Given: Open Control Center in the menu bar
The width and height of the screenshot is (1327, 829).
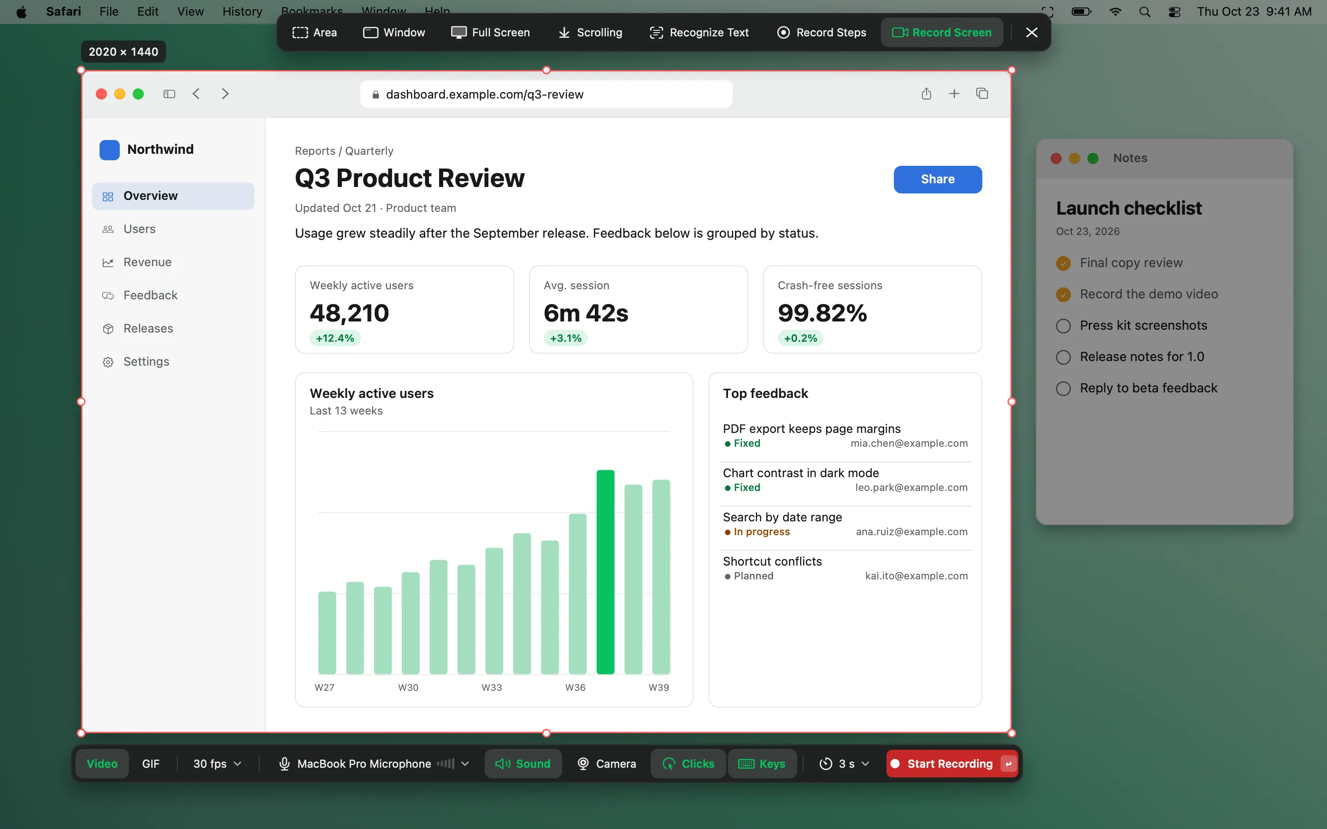Looking at the screenshot, I should tap(1174, 12).
